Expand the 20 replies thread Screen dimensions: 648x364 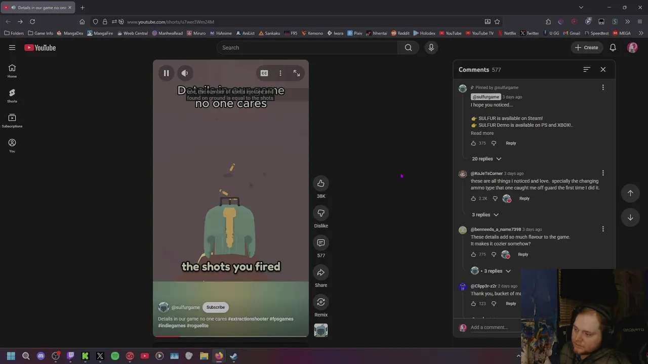click(487, 159)
